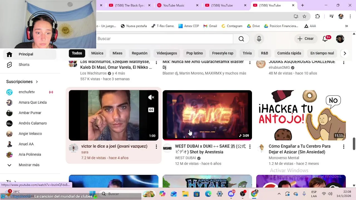The width and height of the screenshot is (356, 200).
Task: Play the SAKE video thumbnail
Action: click(x=207, y=115)
